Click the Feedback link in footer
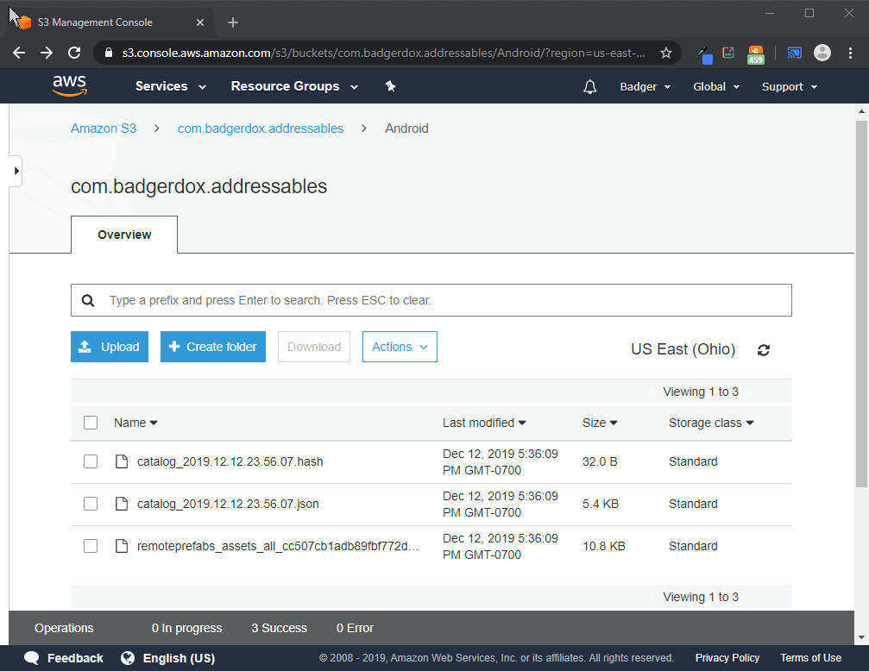This screenshot has height=671, width=869. [x=75, y=658]
